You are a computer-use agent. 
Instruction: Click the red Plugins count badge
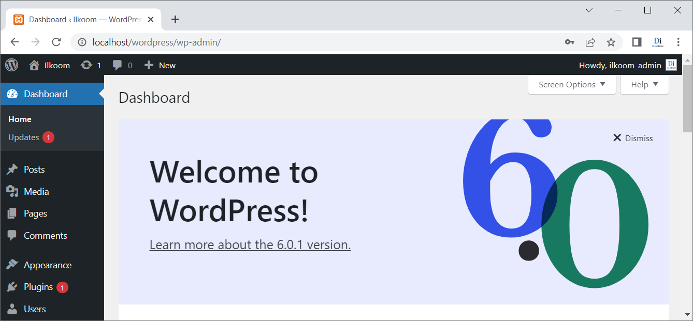coord(62,287)
